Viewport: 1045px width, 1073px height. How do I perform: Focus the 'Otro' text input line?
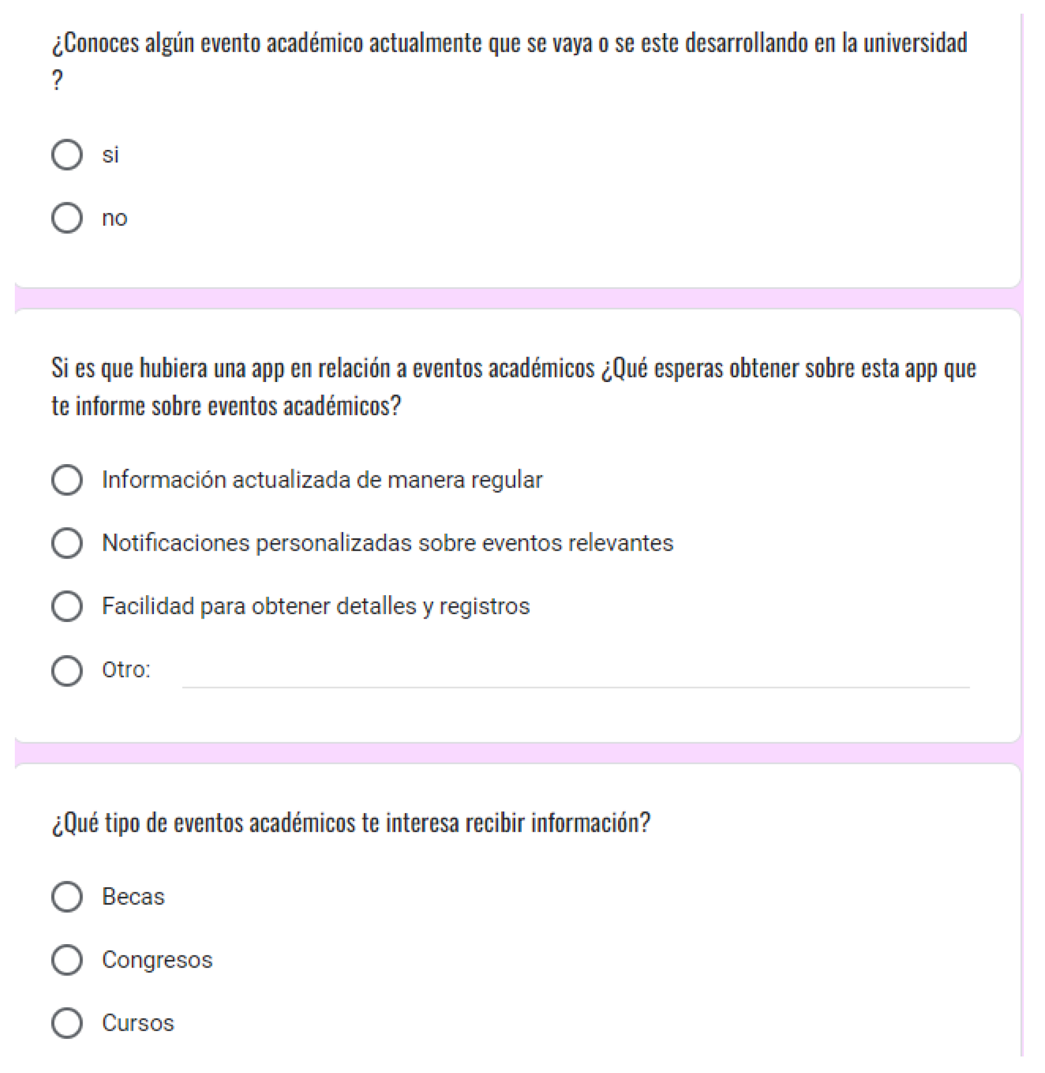tap(575, 676)
